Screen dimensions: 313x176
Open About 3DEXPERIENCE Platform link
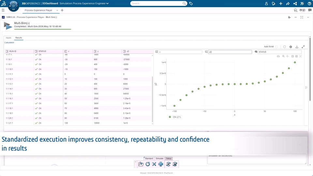(x=156, y=173)
